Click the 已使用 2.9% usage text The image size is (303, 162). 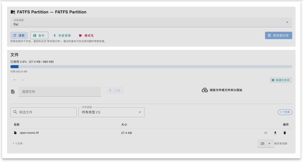tap(32, 62)
